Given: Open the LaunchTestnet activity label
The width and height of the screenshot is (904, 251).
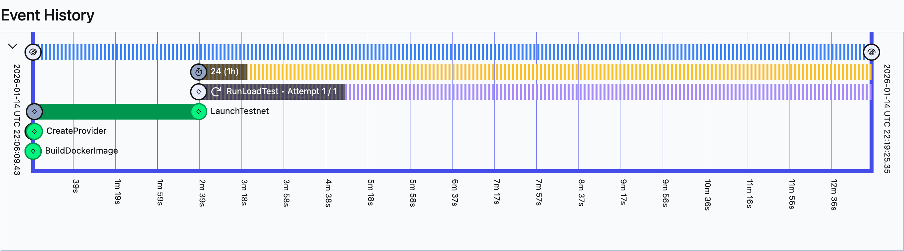Looking at the screenshot, I should 239,111.
